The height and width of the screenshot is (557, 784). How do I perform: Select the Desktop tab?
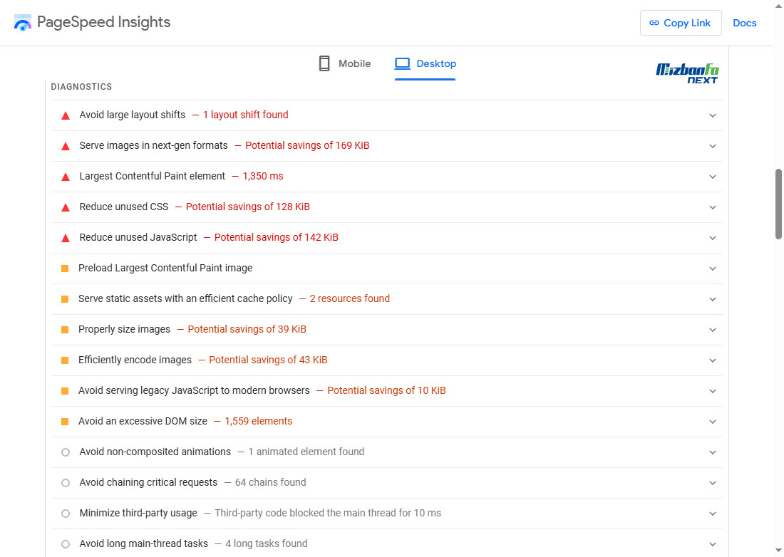coord(425,64)
